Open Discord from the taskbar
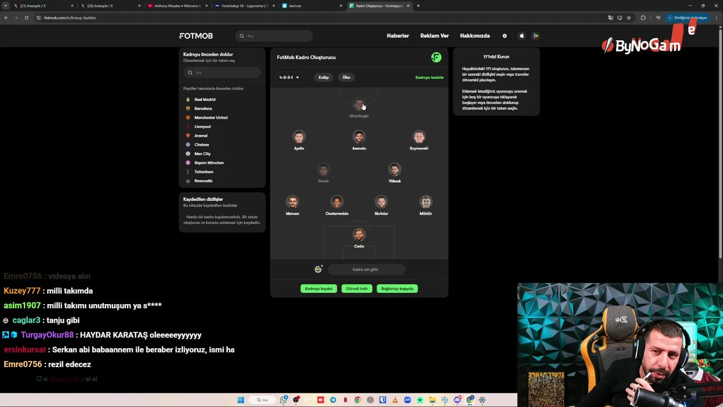The width and height of the screenshot is (723, 407). (458, 400)
